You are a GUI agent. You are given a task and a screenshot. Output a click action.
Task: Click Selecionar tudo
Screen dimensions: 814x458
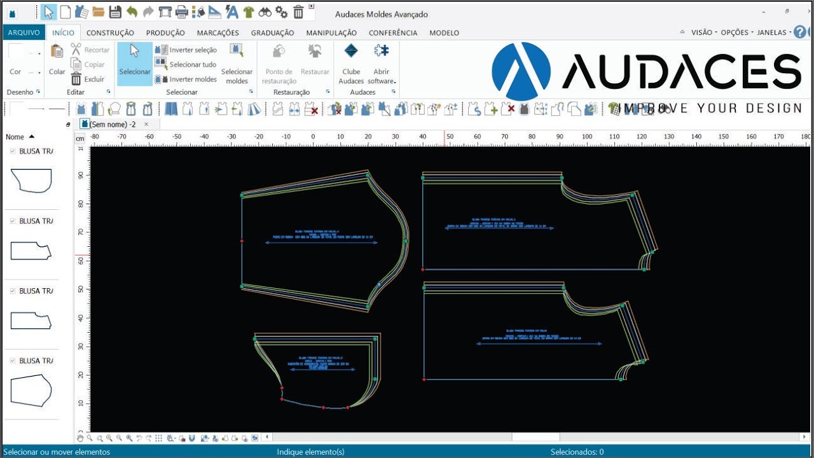[186, 64]
